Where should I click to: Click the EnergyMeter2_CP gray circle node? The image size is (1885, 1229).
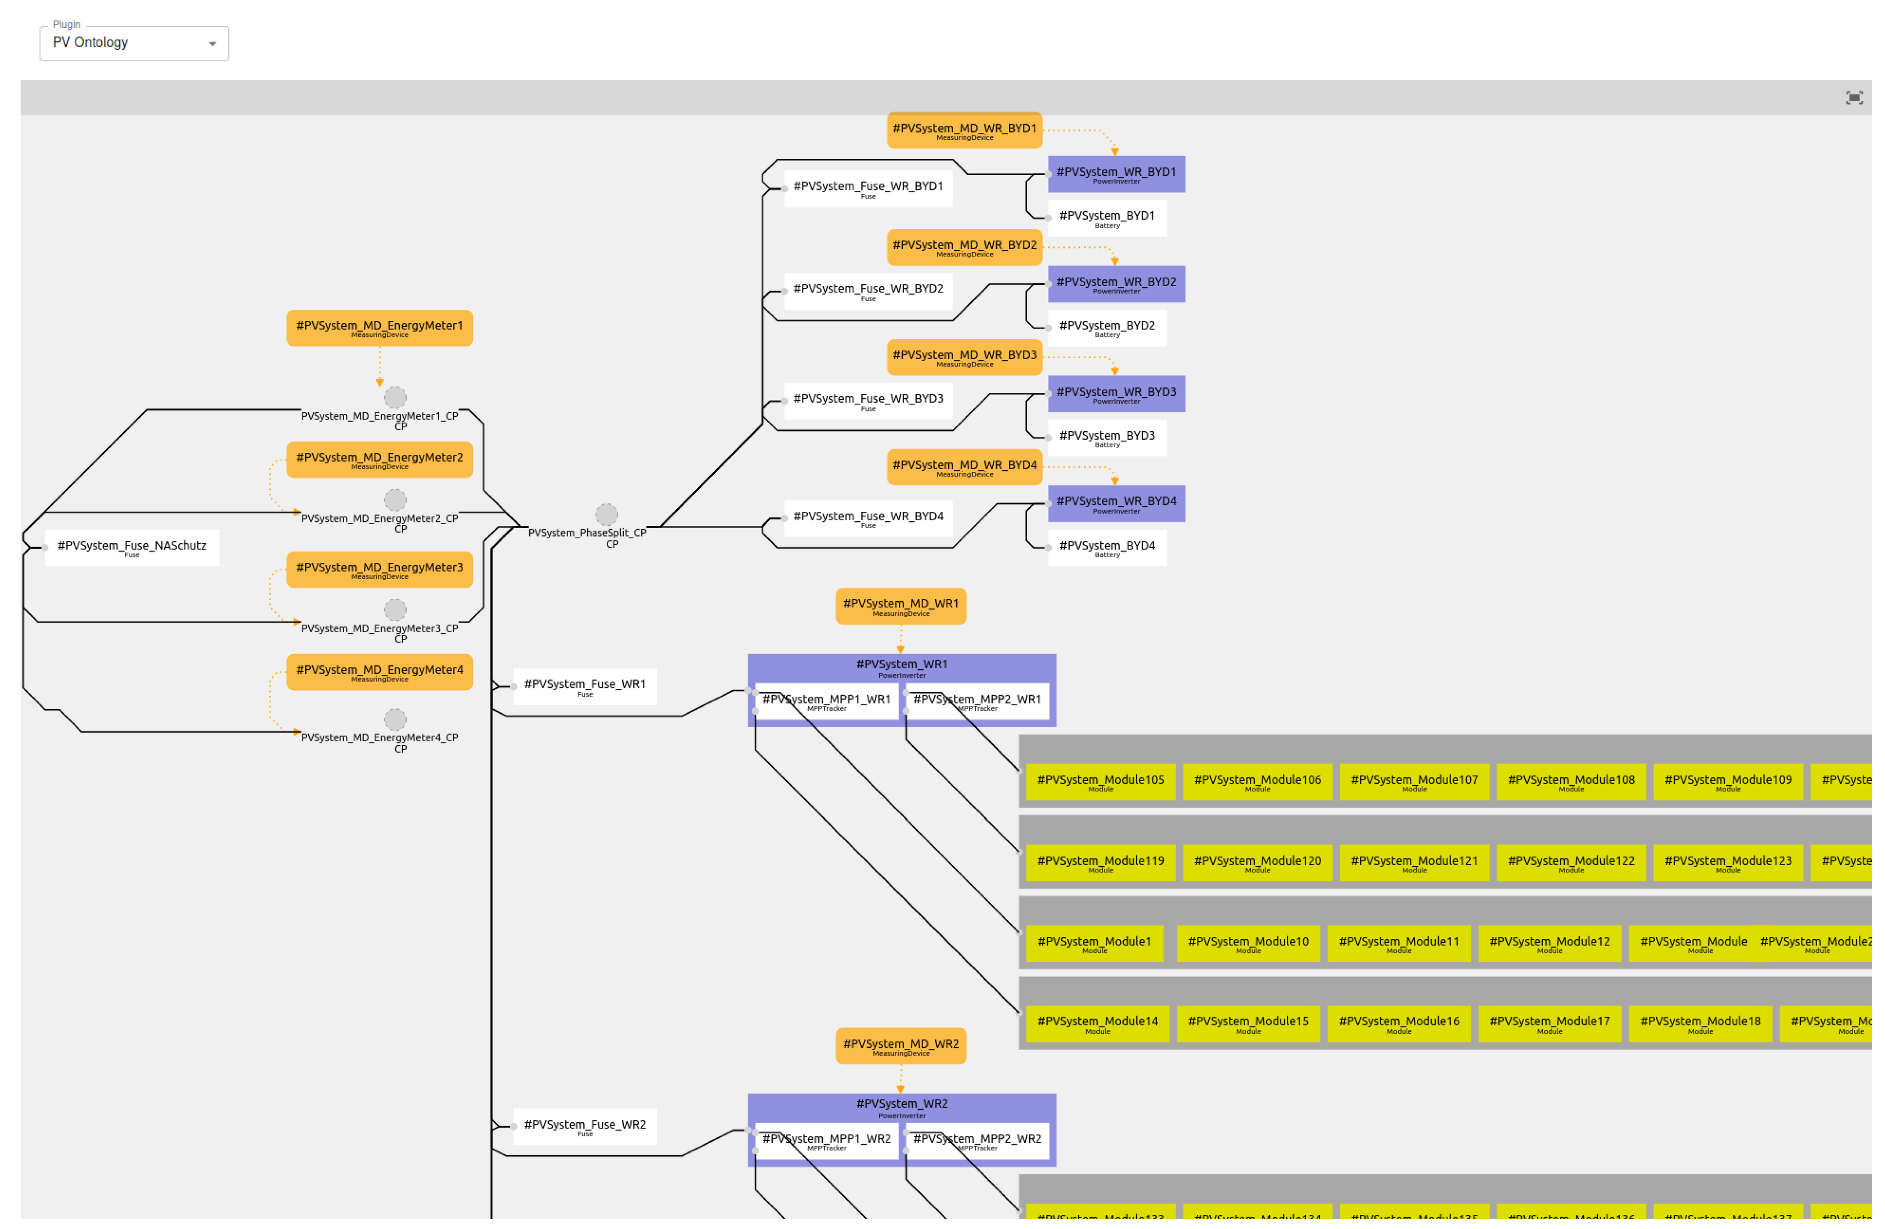coord(395,500)
